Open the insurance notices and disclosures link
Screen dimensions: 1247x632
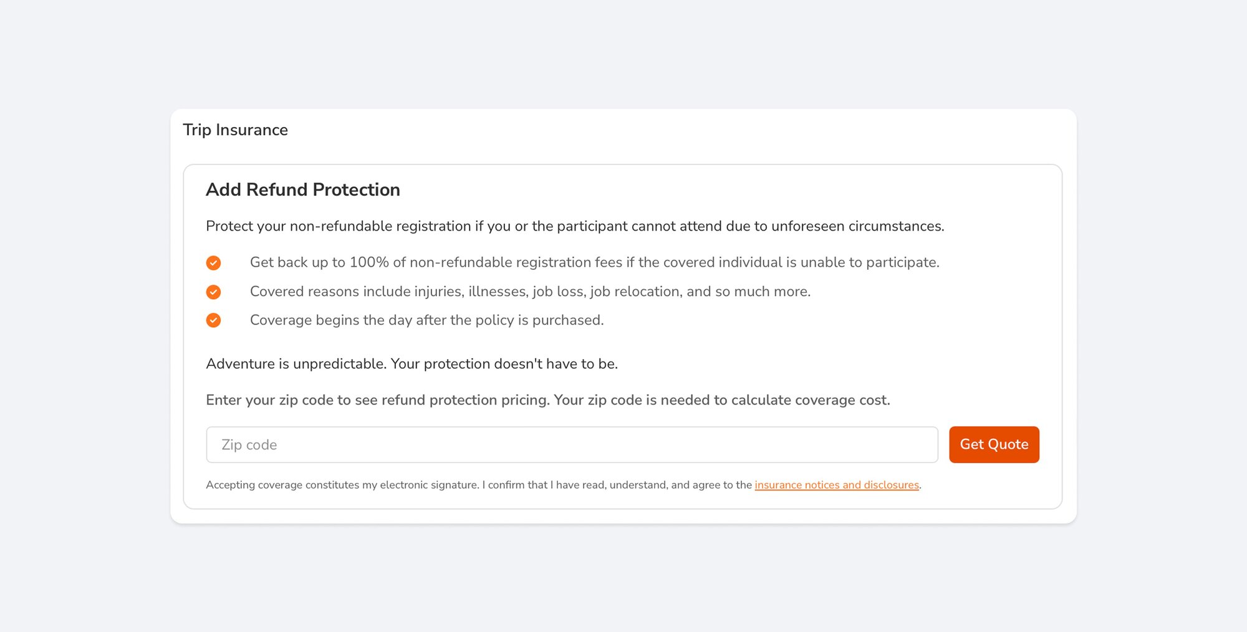[x=837, y=485]
